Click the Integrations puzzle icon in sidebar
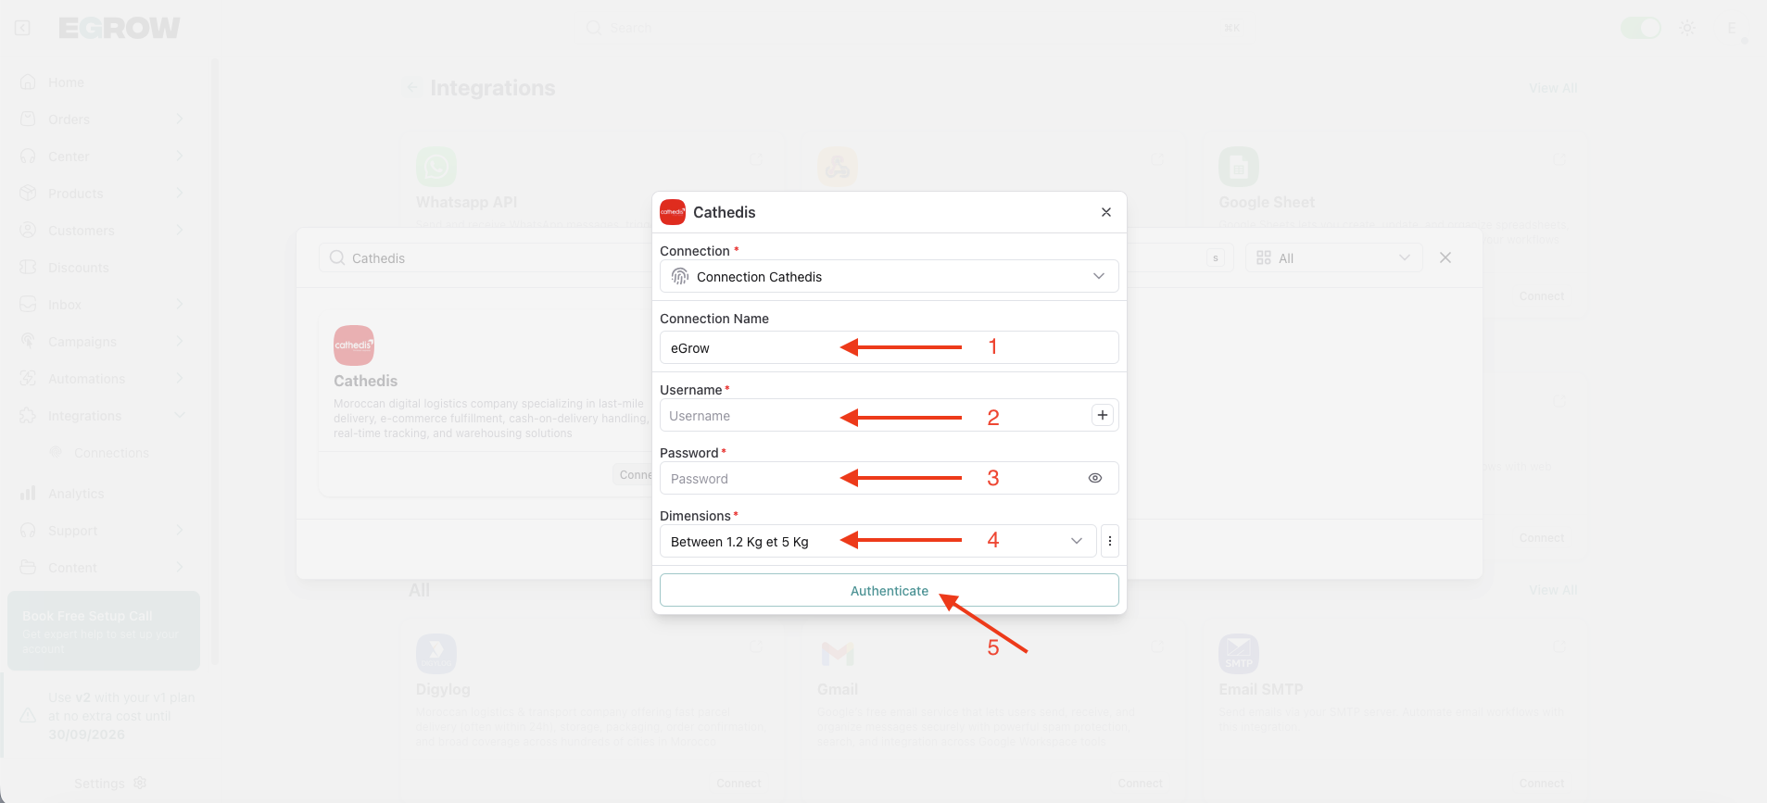This screenshot has height=803, width=1767. [x=28, y=416]
